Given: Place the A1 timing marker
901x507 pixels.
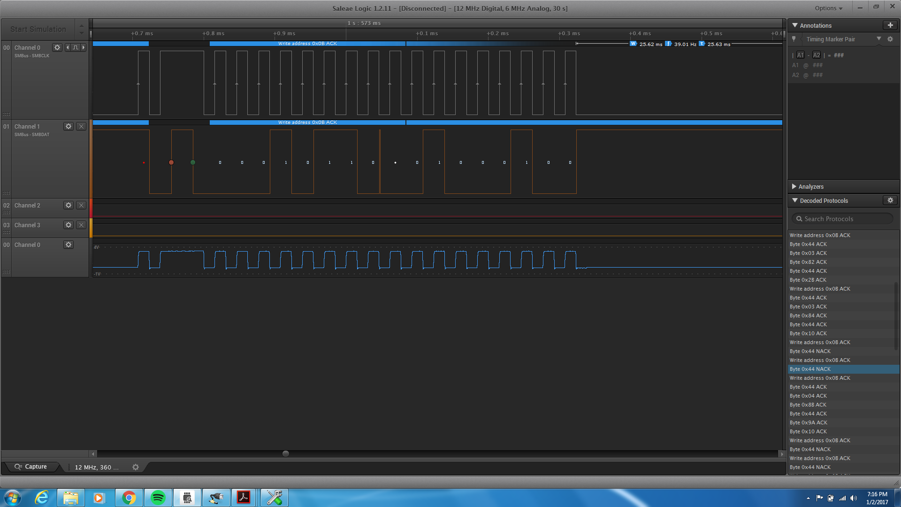Looking at the screenshot, I should pos(801,55).
